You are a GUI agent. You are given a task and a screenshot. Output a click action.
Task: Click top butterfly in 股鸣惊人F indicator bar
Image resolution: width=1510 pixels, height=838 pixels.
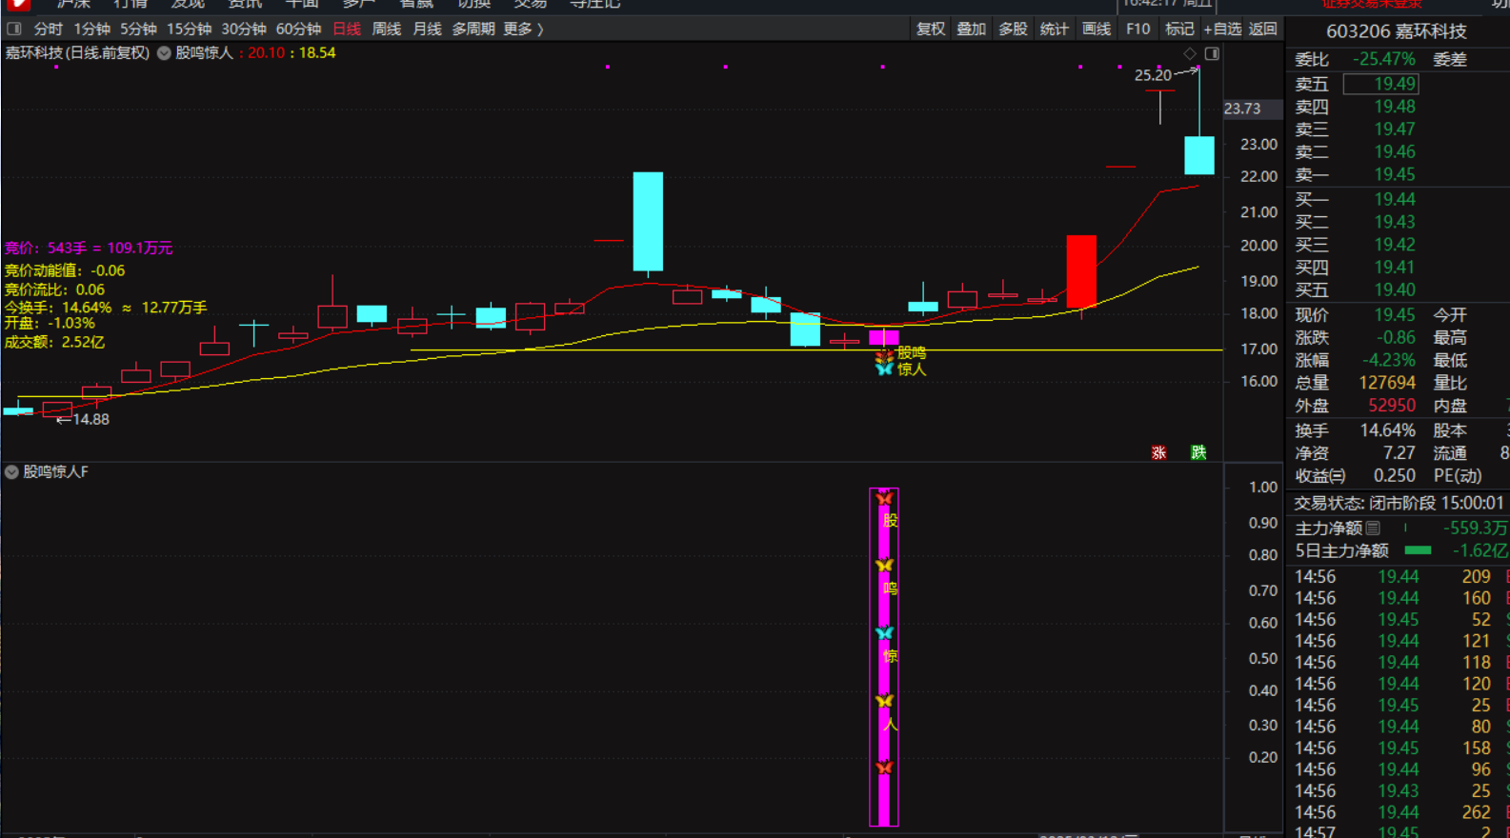(884, 498)
